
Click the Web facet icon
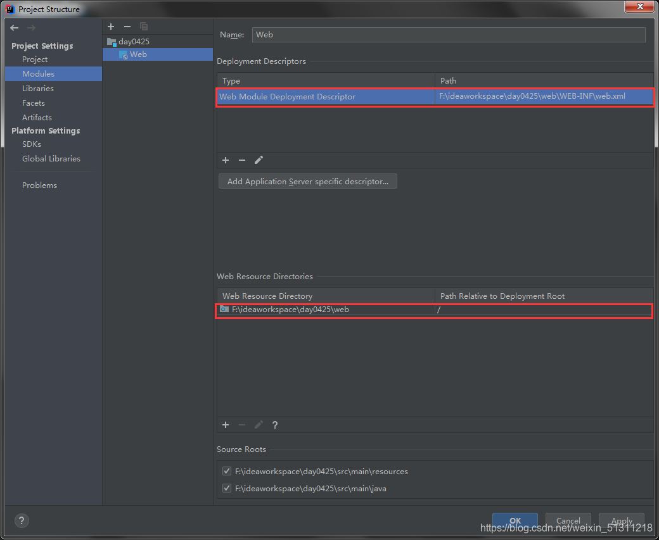[x=124, y=54]
